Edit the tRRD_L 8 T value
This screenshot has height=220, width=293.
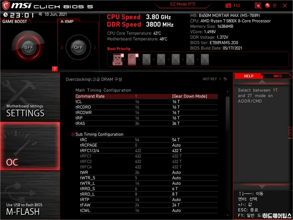coord(175,194)
